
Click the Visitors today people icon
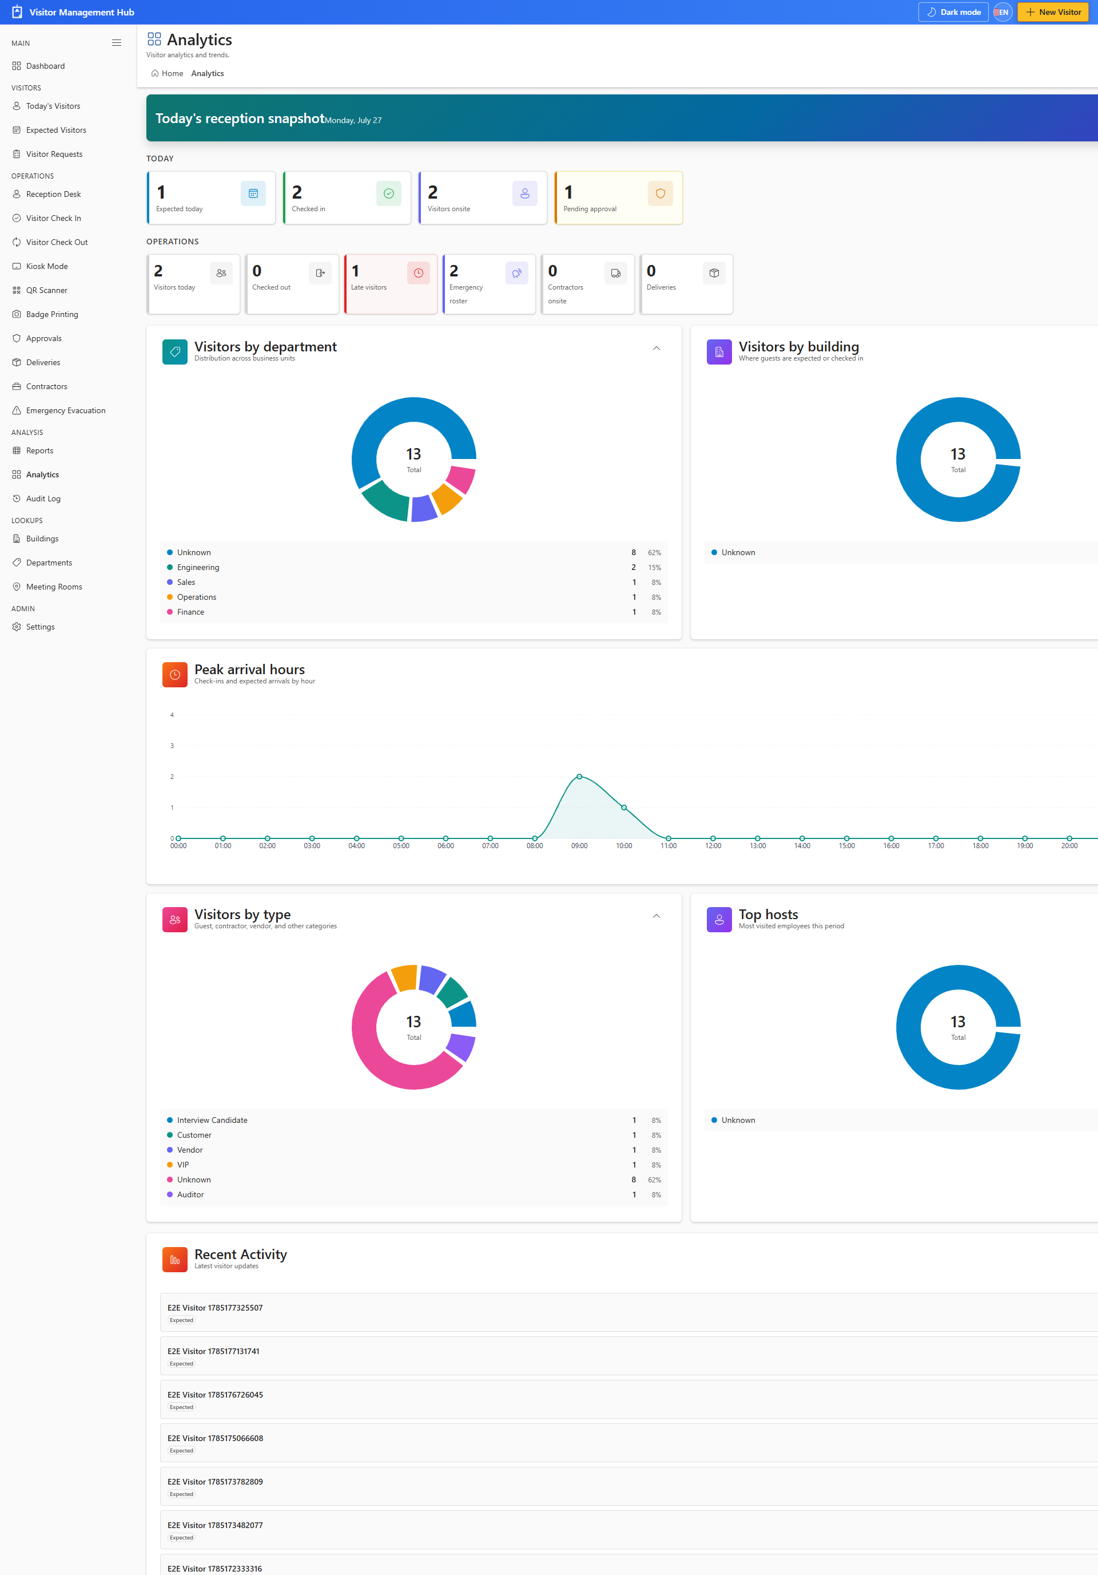pos(221,273)
